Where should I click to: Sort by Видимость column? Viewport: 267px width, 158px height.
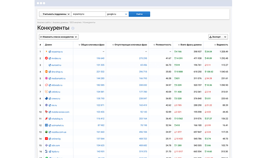[221, 45]
